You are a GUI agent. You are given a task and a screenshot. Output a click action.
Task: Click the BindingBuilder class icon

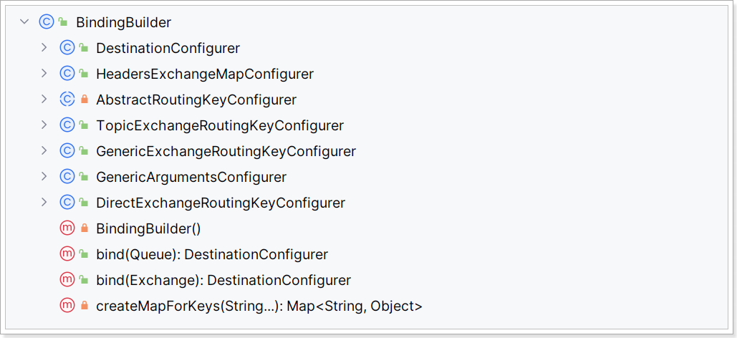[47, 22]
